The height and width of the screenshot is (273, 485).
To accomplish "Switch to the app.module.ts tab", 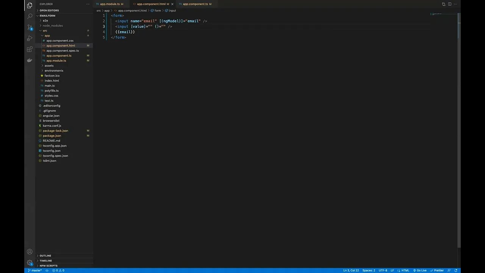I will point(110,4).
